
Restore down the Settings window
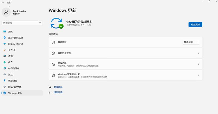pos(209,1)
